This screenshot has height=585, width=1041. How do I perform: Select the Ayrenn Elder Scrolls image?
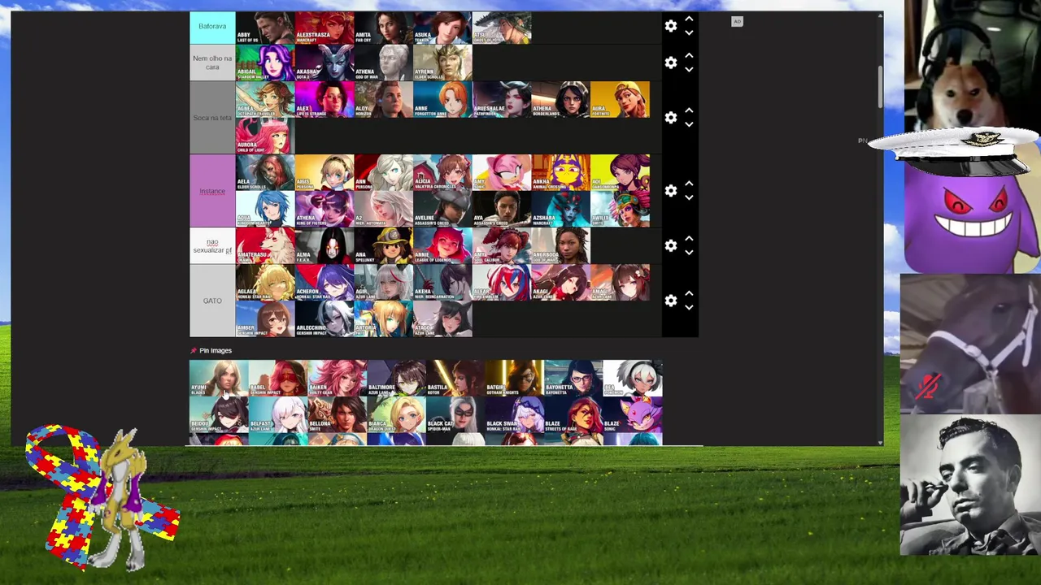pyautogui.click(x=442, y=63)
